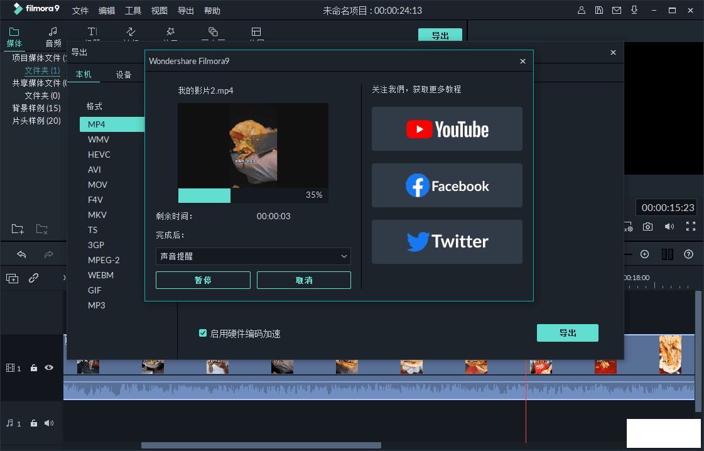
Task: Click the 导出 button in export dialog
Action: pos(568,333)
